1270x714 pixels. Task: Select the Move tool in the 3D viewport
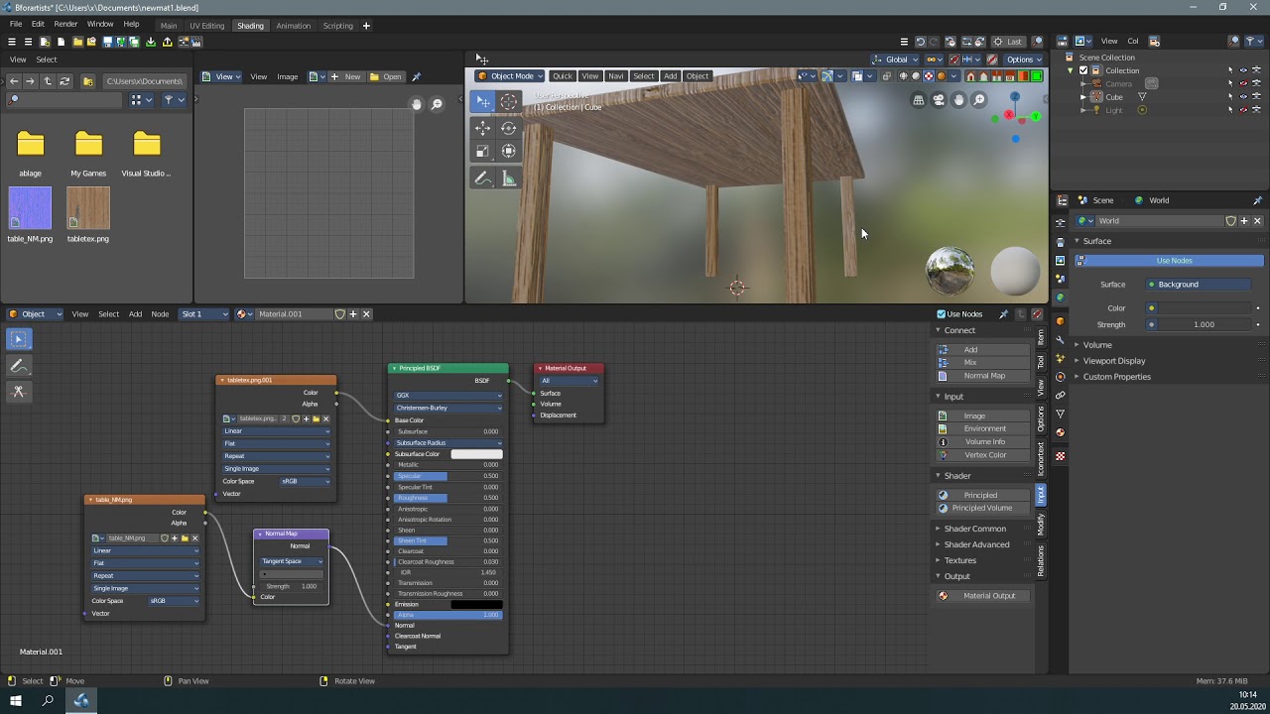[x=482, y=128]
